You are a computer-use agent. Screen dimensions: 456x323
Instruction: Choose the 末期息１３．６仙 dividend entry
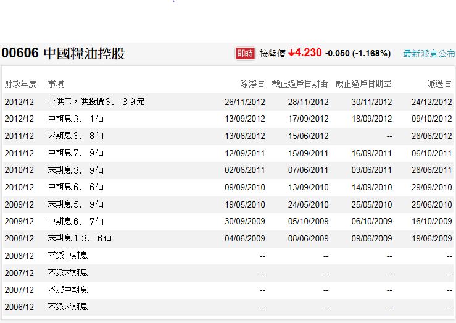click(80, 238)
